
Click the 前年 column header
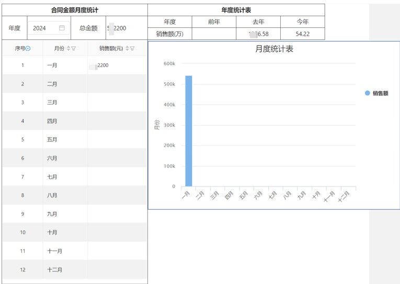[x=214, y=22]
